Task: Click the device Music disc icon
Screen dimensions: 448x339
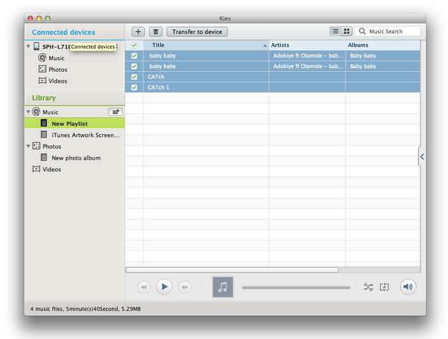Action: (x=42, y=58)
